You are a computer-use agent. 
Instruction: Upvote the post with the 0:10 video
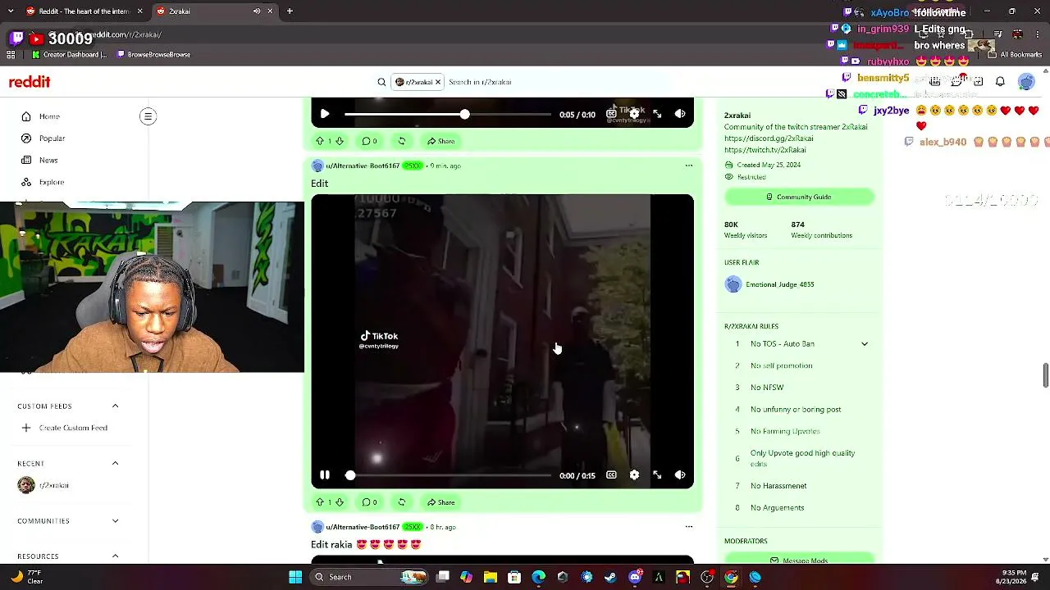pyautogui.click(x=320, y=141)
